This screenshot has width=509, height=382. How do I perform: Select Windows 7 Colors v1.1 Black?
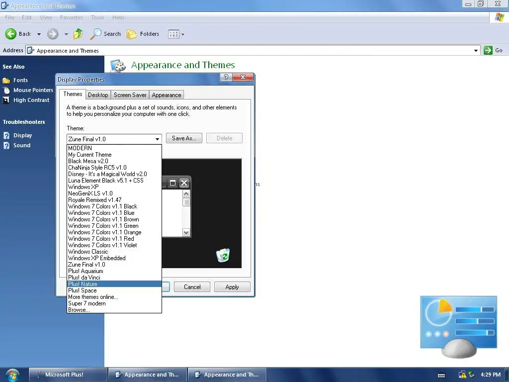pyautogui.click(x=114, y=206)
